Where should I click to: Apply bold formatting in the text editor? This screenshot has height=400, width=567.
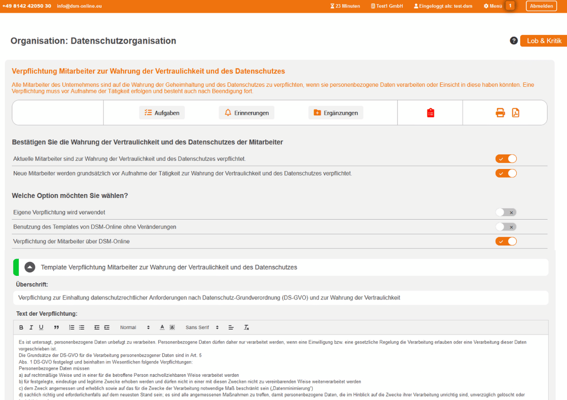point(21,327)
